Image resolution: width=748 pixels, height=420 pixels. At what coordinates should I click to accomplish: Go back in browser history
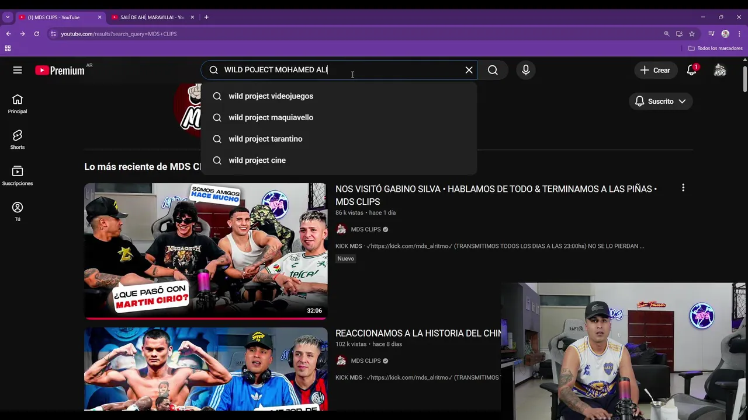coord(8,34)
